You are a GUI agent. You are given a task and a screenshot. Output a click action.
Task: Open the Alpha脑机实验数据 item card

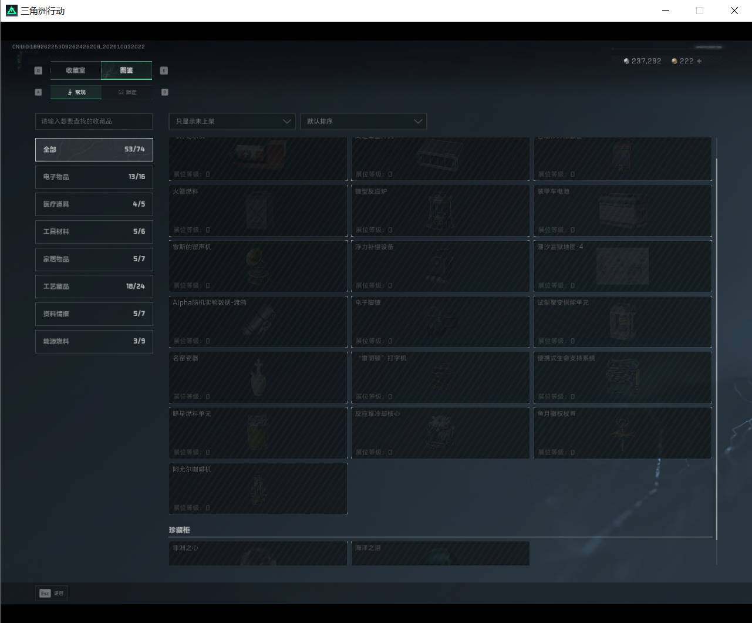click(258, 322)
